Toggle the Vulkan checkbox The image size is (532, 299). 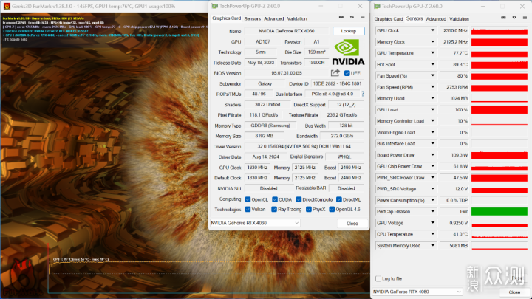click(x=248, y=209)
